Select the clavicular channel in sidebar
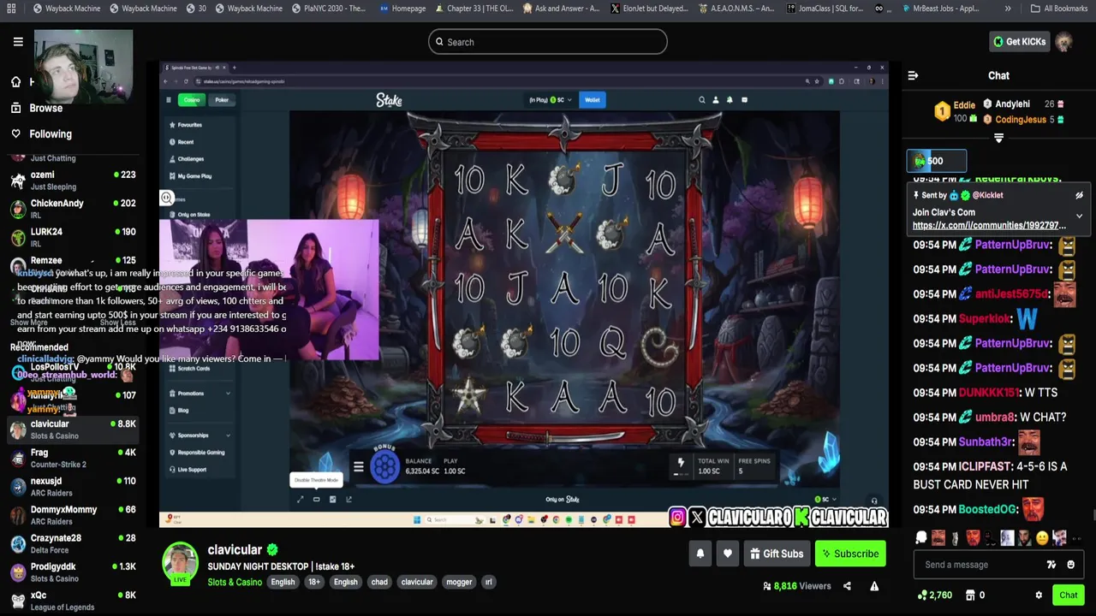Screen dimensions: 1096x616 tap(72, 429)
